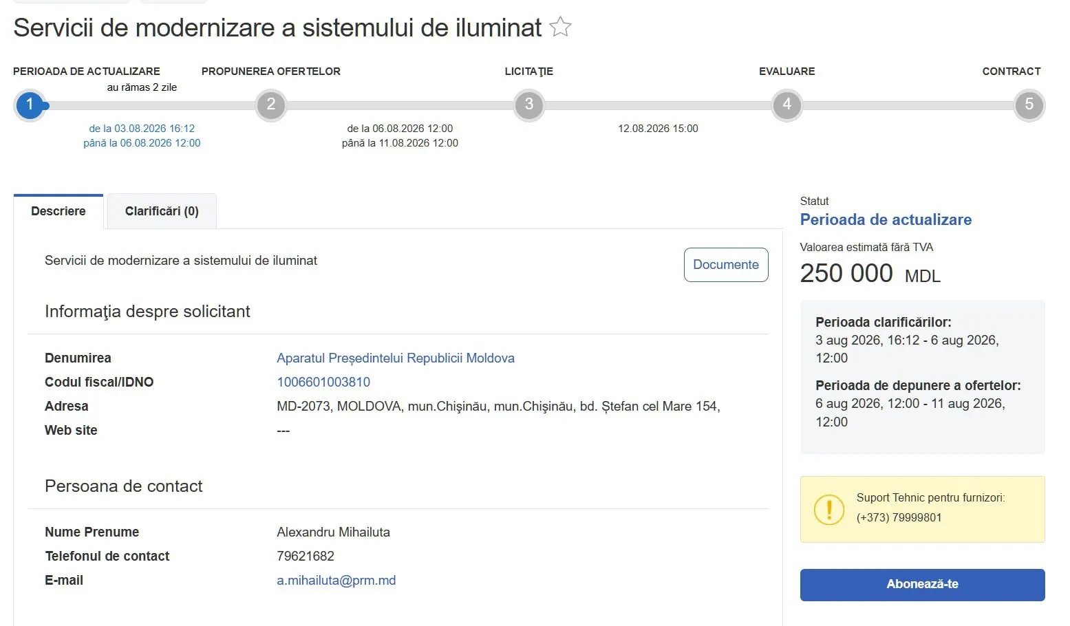Viewport: 1070px width, 626px height.
Task: Select step 5 circle Contract
Action: (x=1029, y=105)
